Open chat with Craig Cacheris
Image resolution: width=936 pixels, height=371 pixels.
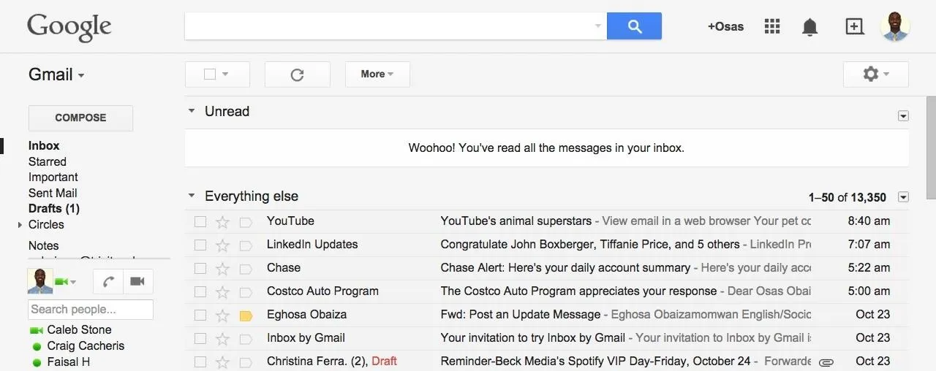(86, 346)
